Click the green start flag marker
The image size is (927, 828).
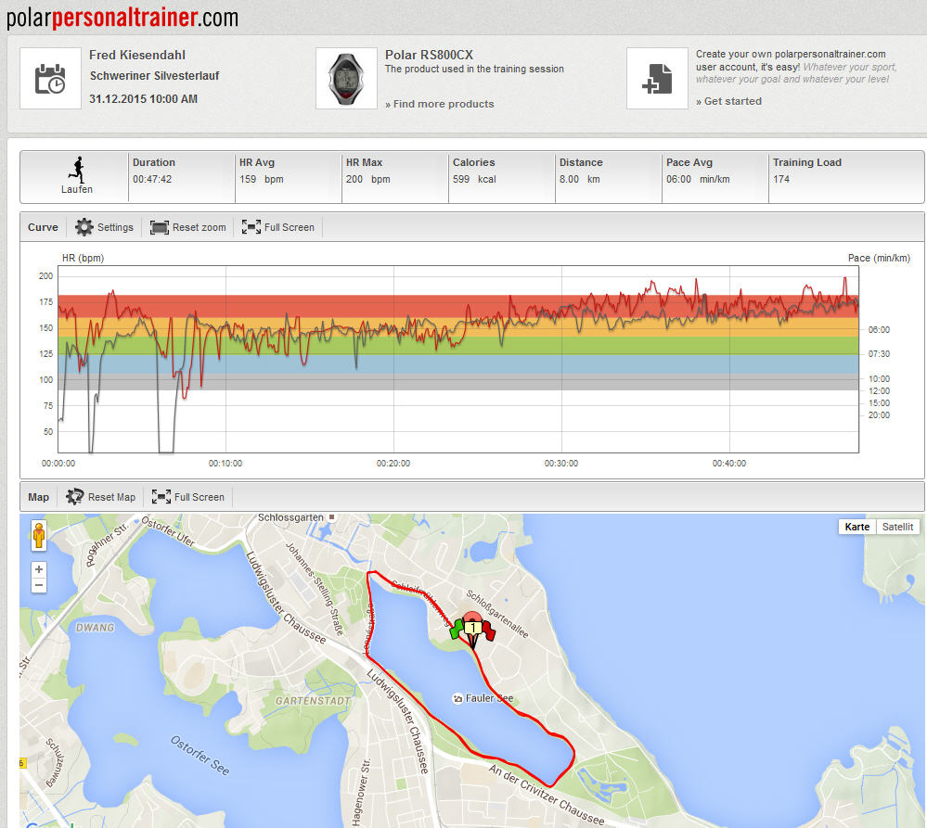coord(457,629)
